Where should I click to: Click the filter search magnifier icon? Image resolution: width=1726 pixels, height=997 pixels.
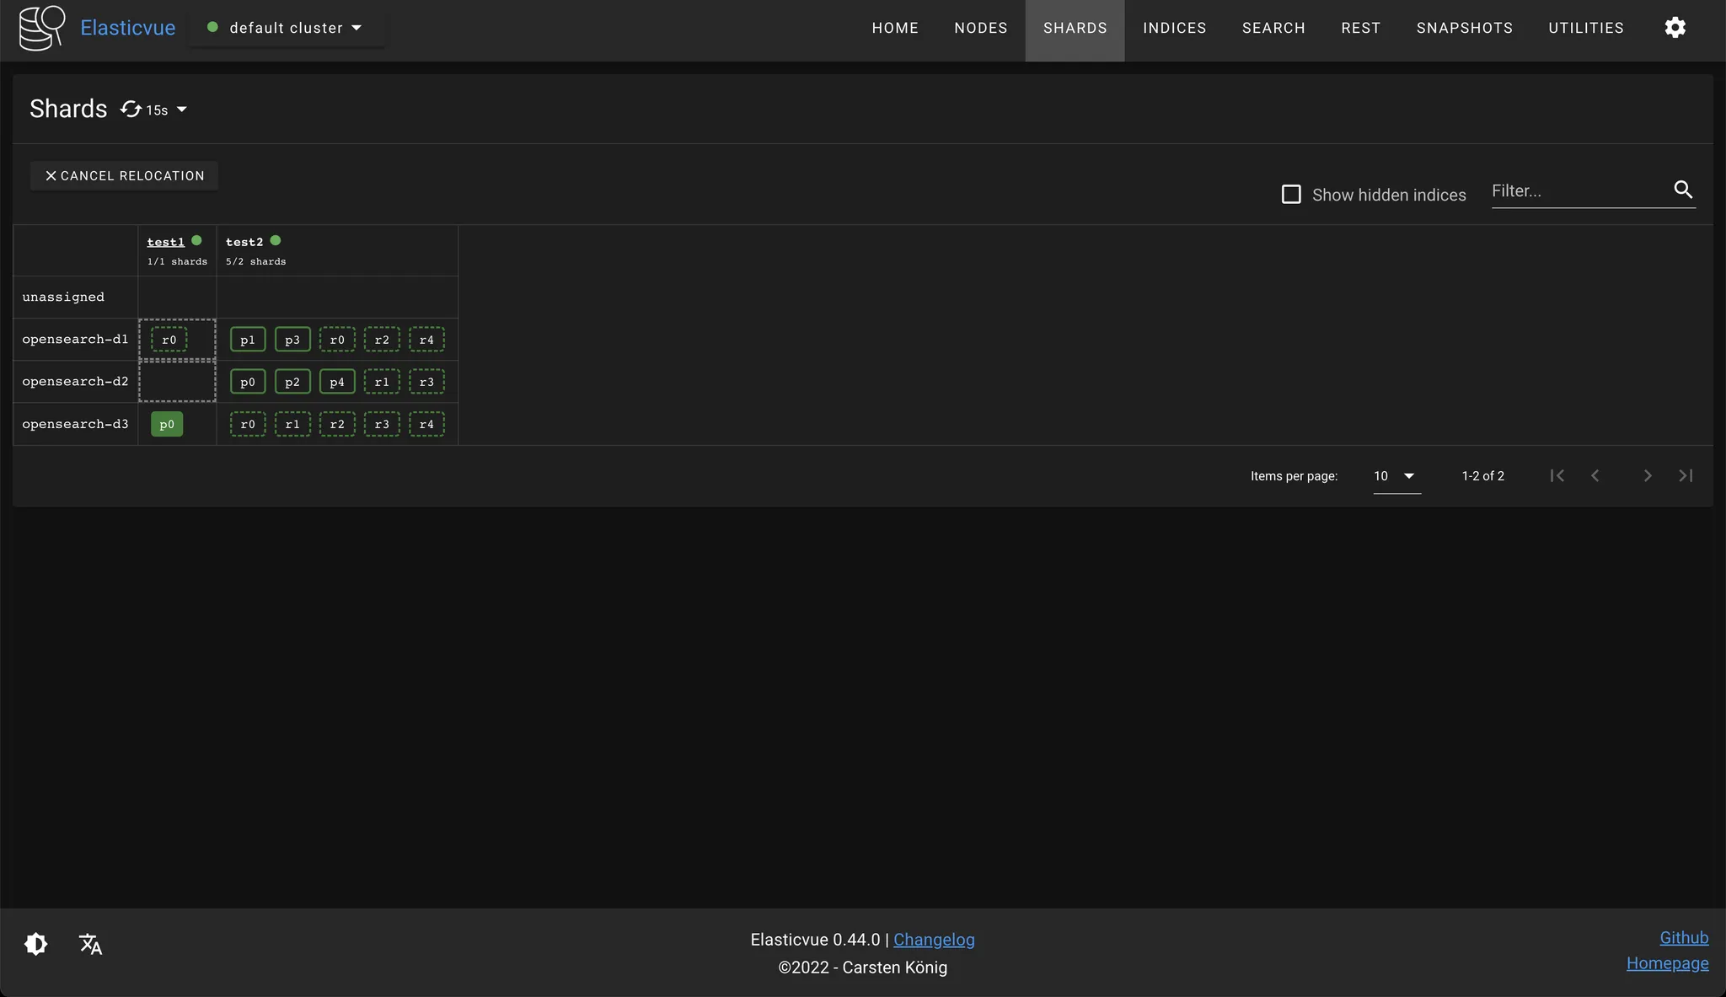coord(1682,190)
